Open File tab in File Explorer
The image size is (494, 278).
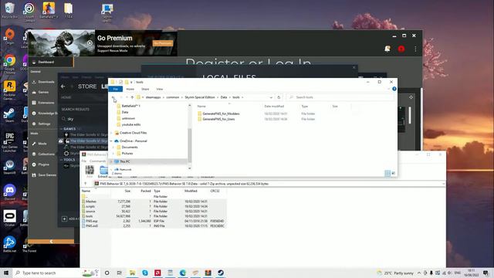point(116,90)
